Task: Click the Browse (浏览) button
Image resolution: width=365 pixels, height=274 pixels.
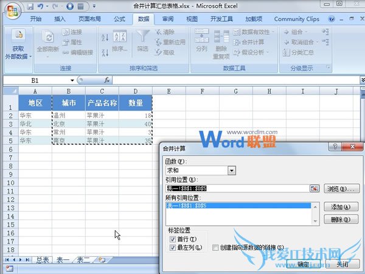Action: [342, 189]
